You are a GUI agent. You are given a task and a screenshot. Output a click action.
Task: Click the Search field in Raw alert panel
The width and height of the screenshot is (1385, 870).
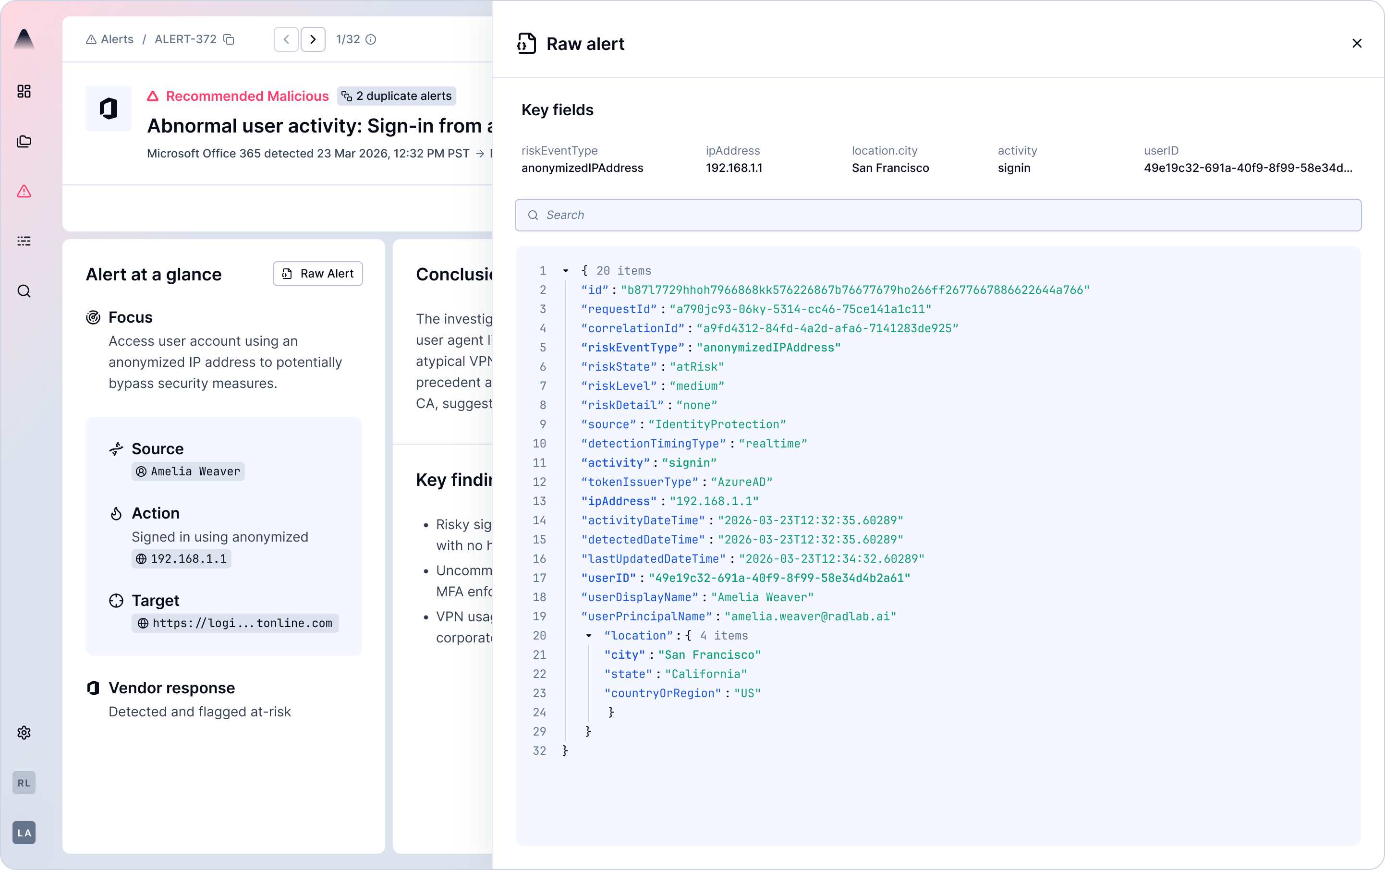pyautogui.click(x=937, y=215)
